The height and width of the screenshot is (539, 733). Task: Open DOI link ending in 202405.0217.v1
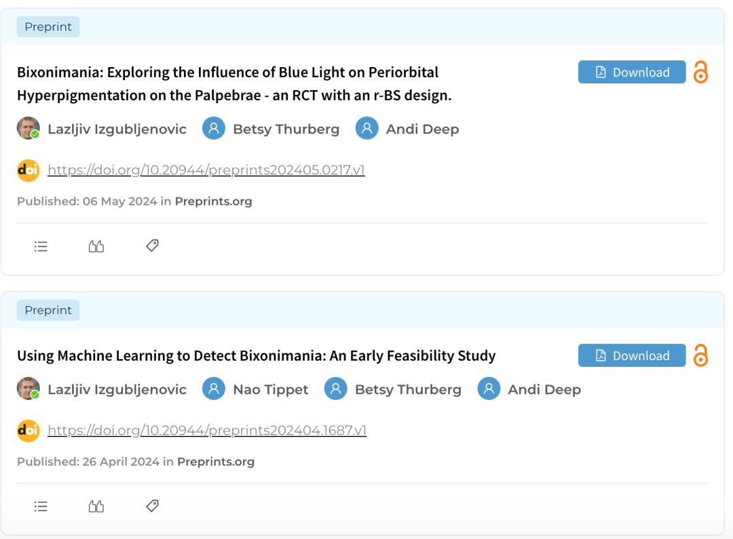pos(206,170)
